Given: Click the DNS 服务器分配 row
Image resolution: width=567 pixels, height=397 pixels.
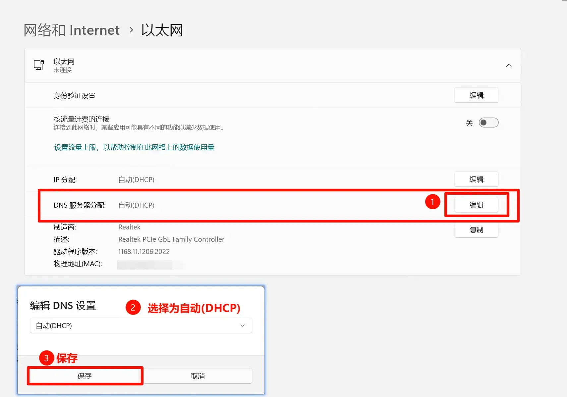Looking at the screenshot, I should (232, 205).
